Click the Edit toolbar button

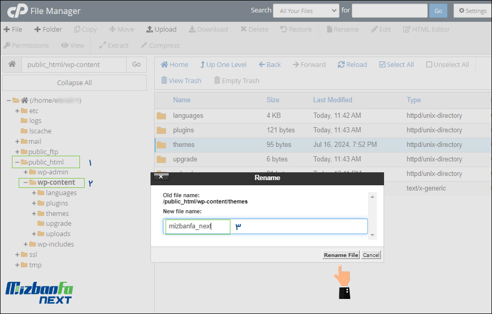[x=381, y=29]
